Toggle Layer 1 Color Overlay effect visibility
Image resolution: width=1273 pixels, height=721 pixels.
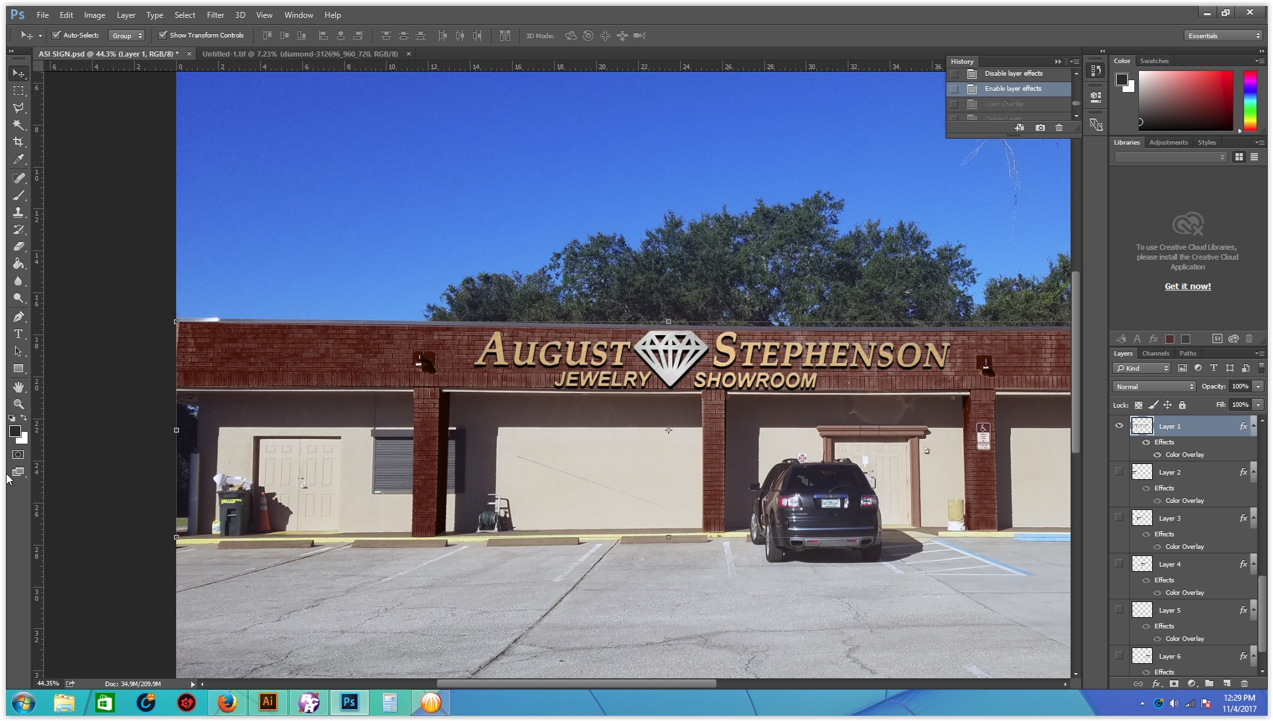(1157, 455)
